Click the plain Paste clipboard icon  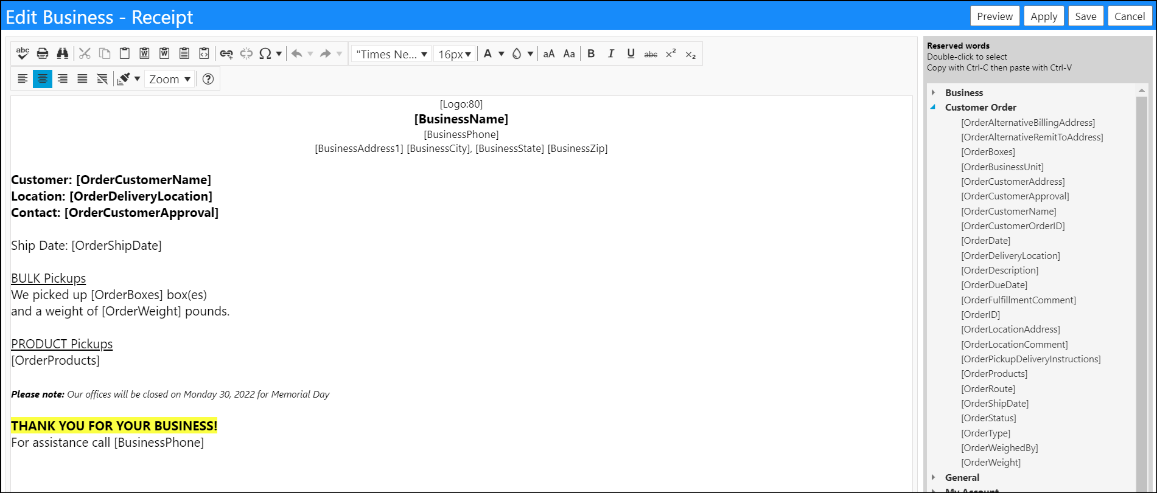point(125,53)
